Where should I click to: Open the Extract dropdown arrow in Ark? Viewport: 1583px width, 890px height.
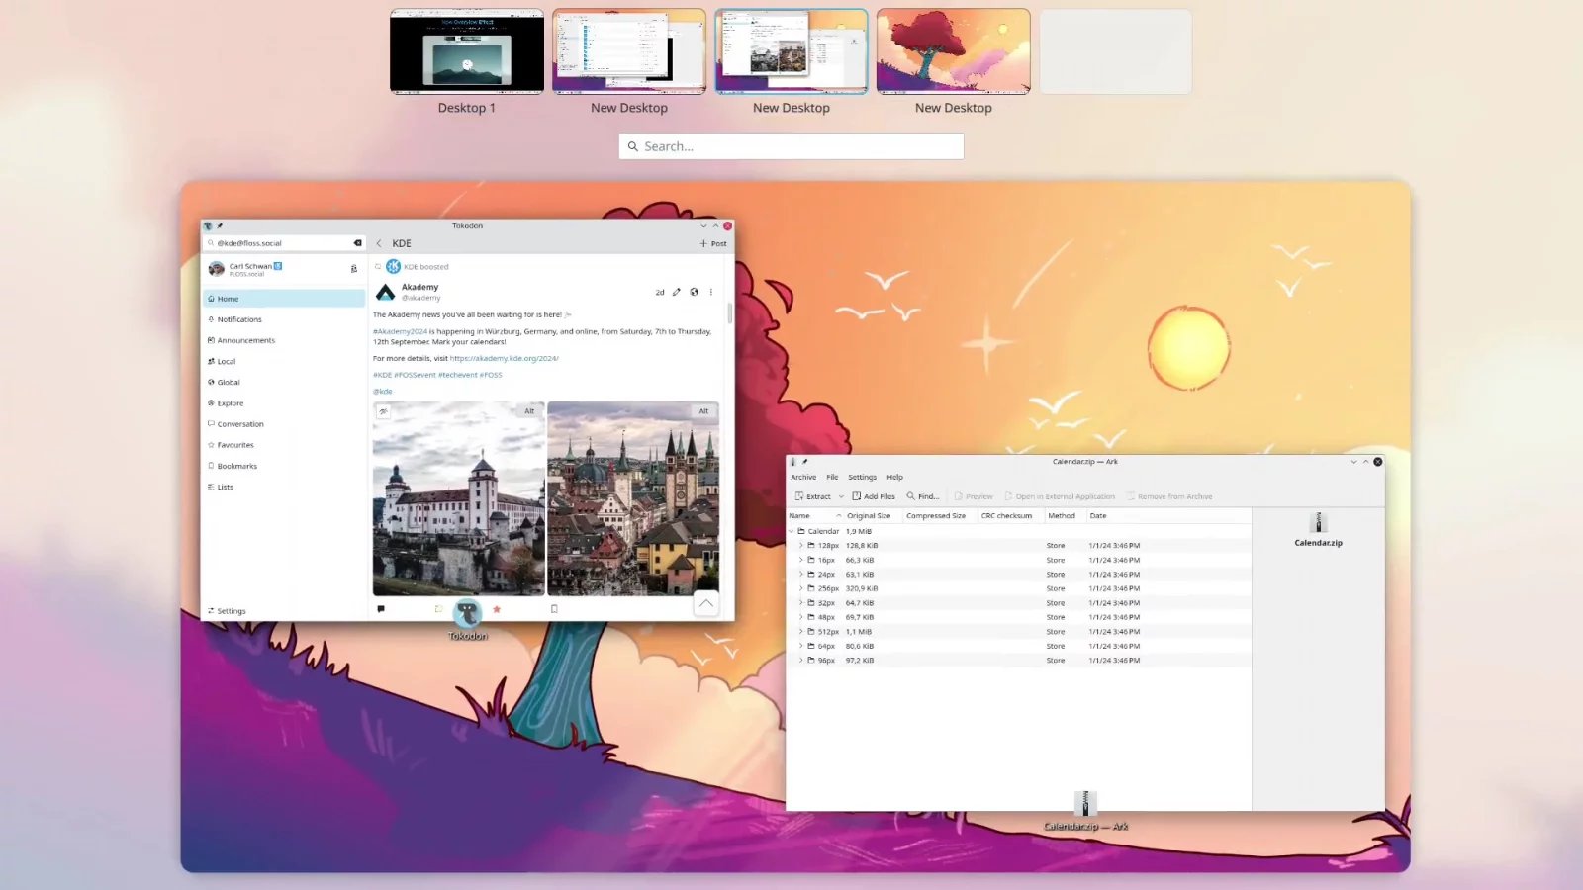(841, 496)
